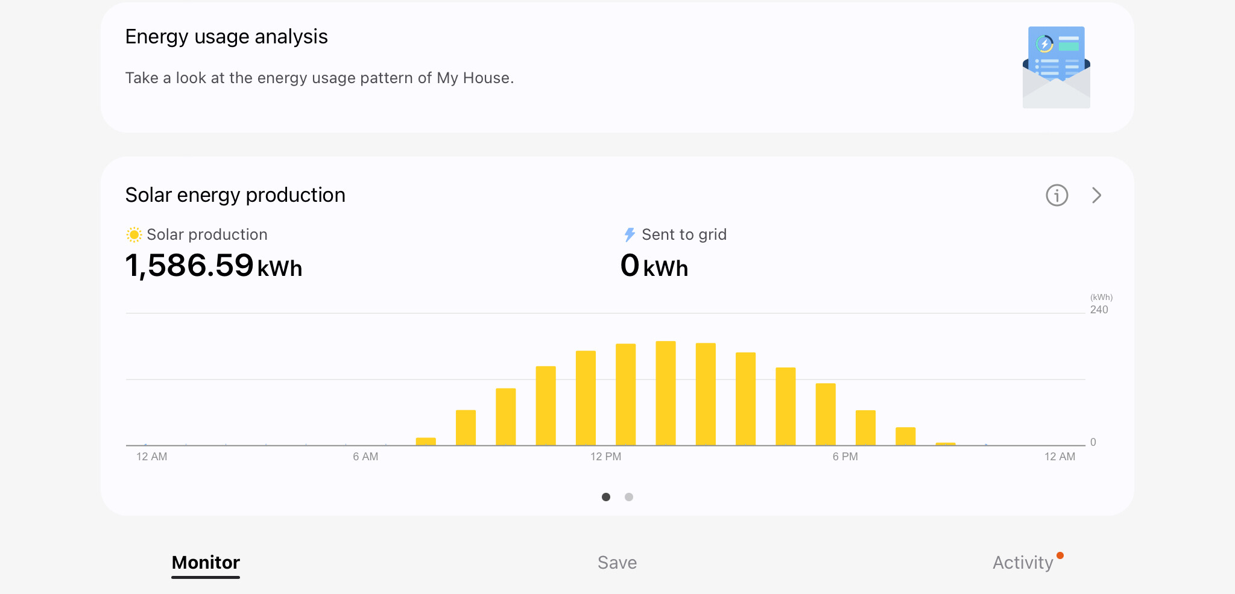Image resolution: width=1235 pixels, height=594 pixels.
Task: Click the lightning bolt Sent to grid icon
Action: (630, 234)
